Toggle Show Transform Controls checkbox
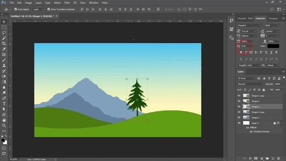286x161 pixels. click(49, 9)
